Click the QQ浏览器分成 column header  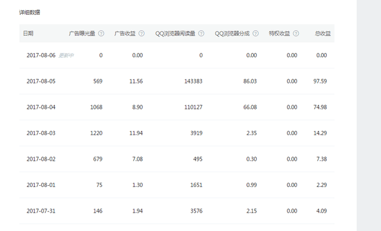pyautogui.click(x=232, y=33)
